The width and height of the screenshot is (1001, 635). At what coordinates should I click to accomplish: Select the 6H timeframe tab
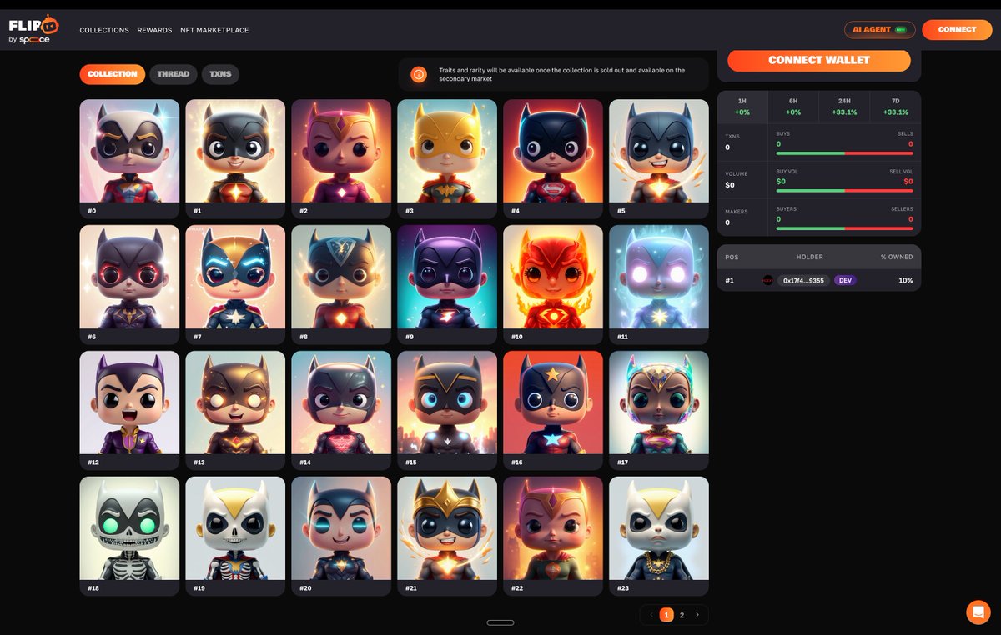click(793, 106)
